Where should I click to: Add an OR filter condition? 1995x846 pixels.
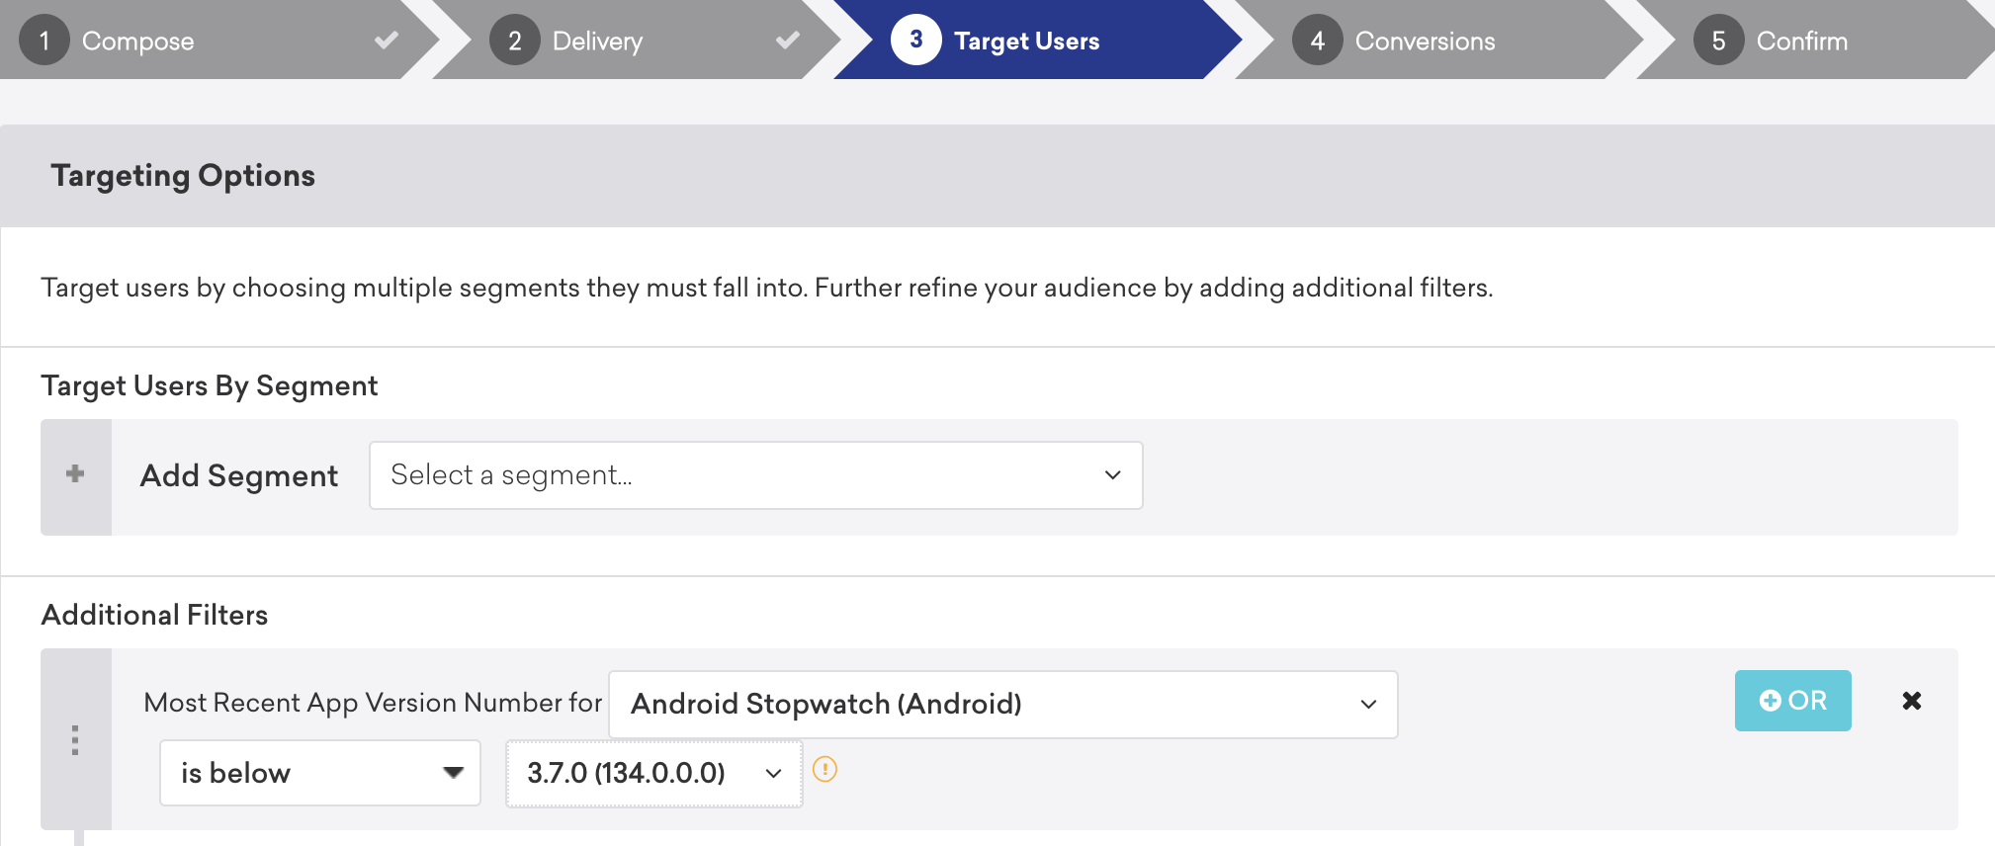tap(1793, 701)
